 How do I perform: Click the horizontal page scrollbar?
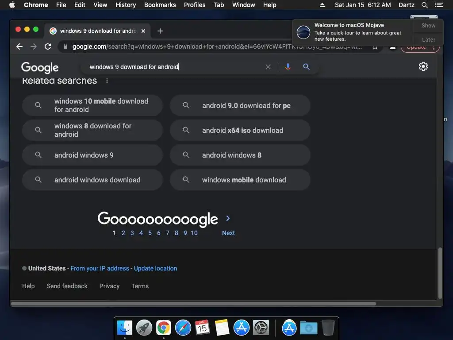(x=194, y=304)
